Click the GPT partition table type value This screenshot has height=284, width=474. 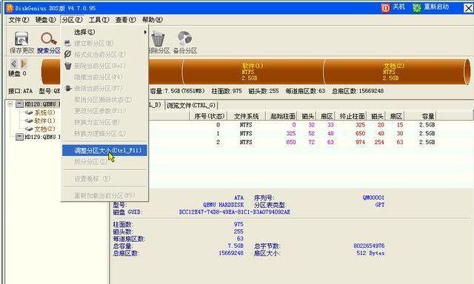pyautogui.click(x=380, y=205)
